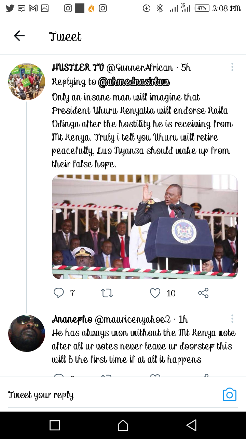Image resolution: width=246 pixels, height=439 pixels.
Task: Tap the Gmail notification icon in status bar
Action: (33, 8)
